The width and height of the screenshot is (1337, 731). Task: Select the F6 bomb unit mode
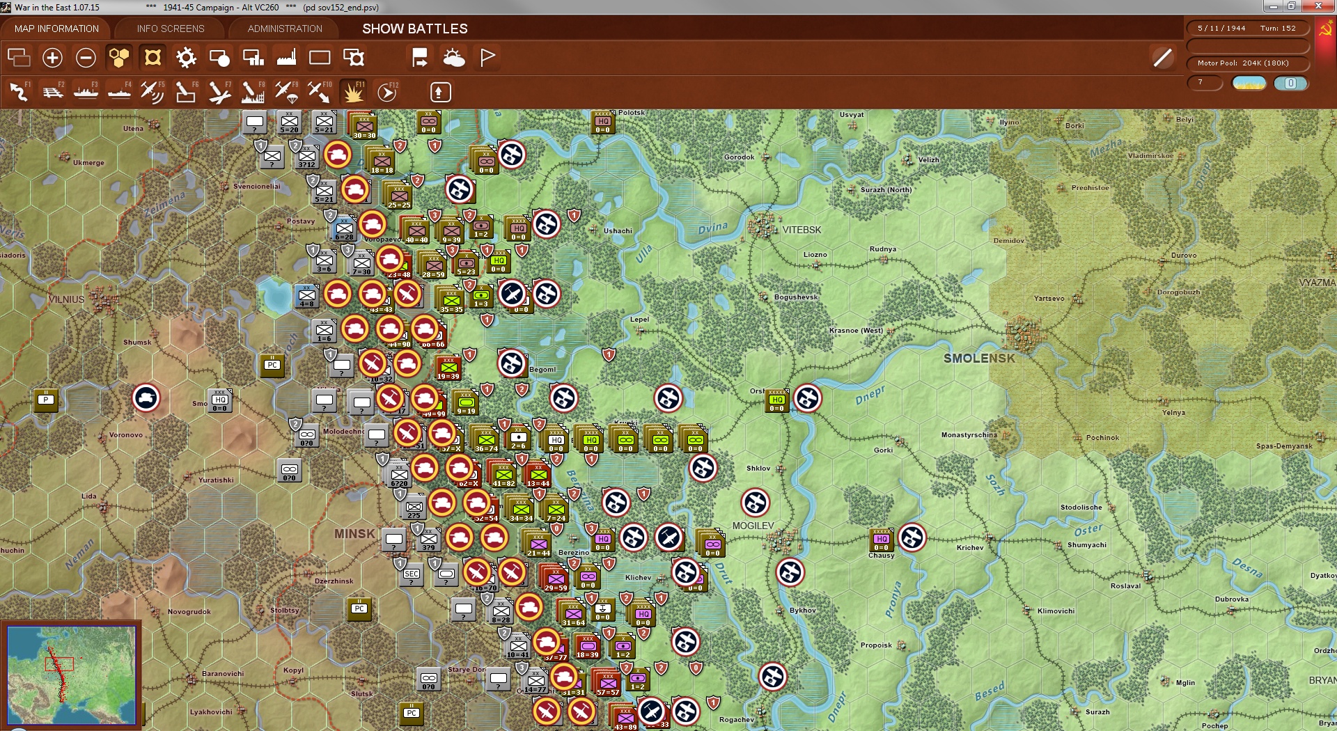point(186,92)
